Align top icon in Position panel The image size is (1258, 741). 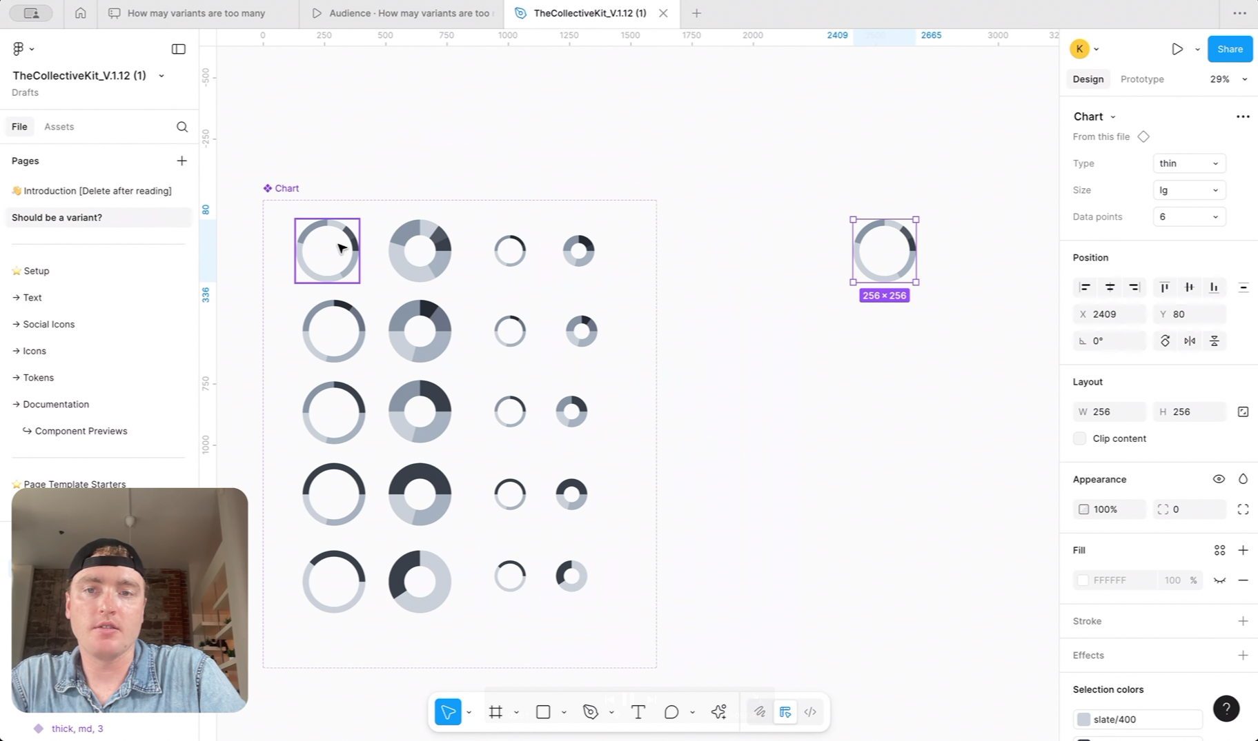click(x=1165, y=287)
